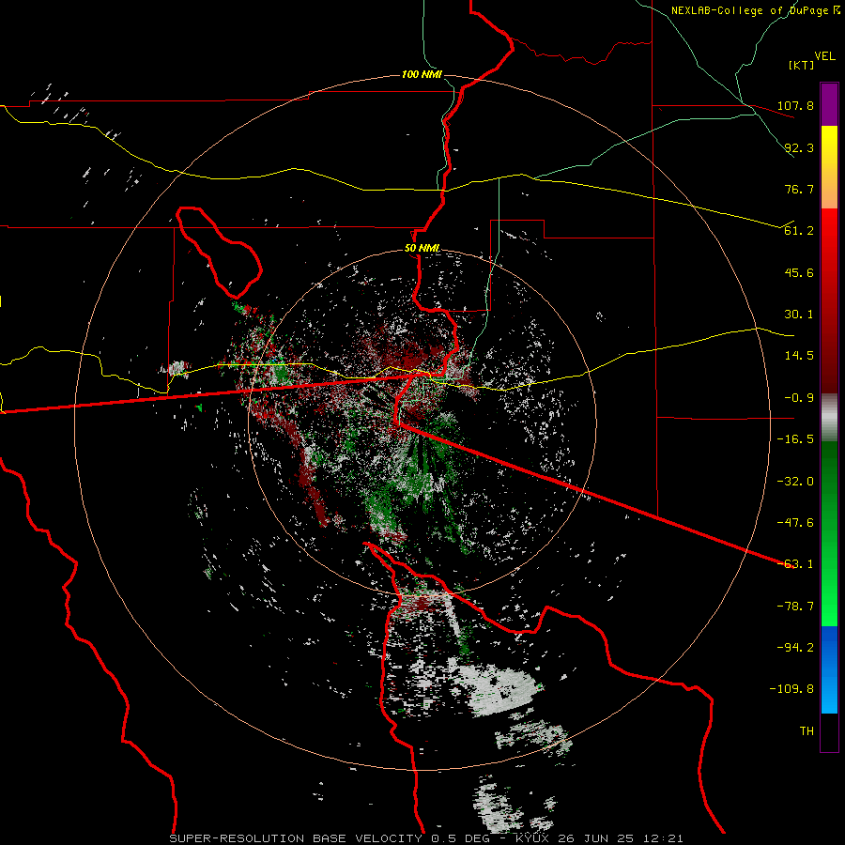Click the -0.9 value on velocity scale
Image resolution: width=845 pixels, height=845 pixels.
(x=799, y=398)
